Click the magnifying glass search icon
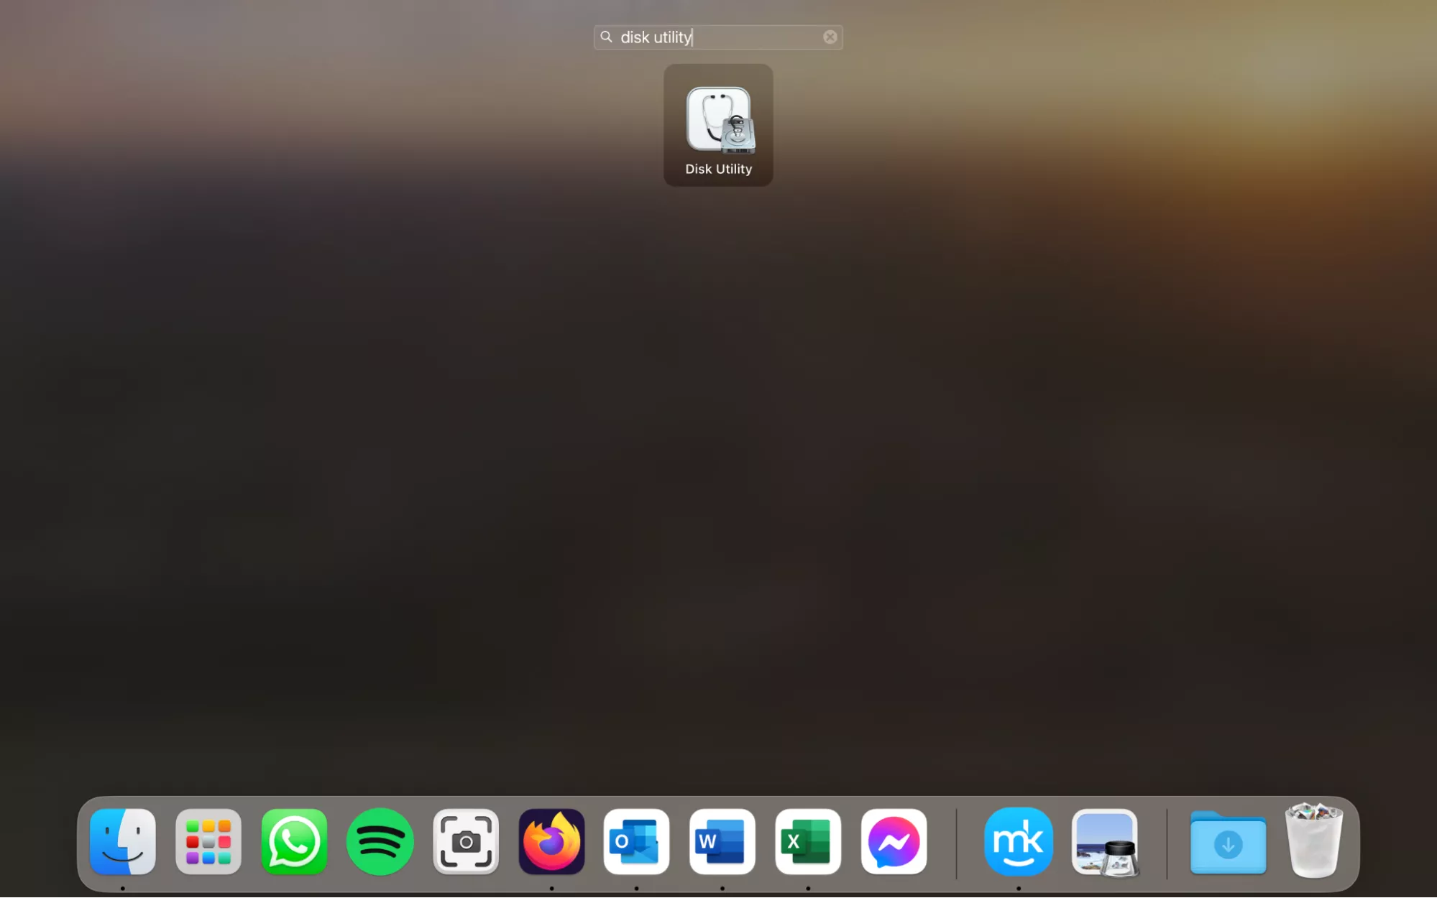Viewport: 1437px width, 898px height. click(606, 37)
